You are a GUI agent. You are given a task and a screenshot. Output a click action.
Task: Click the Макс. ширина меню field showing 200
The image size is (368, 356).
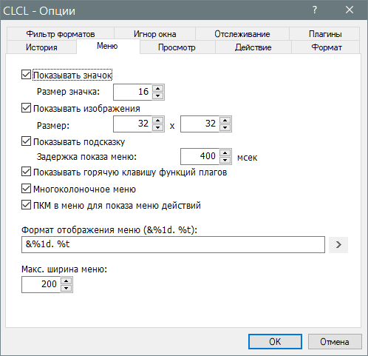click(41, 285)
